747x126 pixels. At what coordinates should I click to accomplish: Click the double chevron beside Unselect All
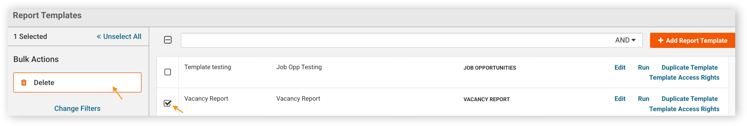99,37
